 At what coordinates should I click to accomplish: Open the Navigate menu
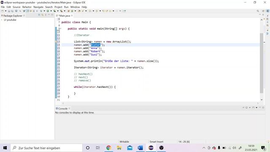coord(38,7)
